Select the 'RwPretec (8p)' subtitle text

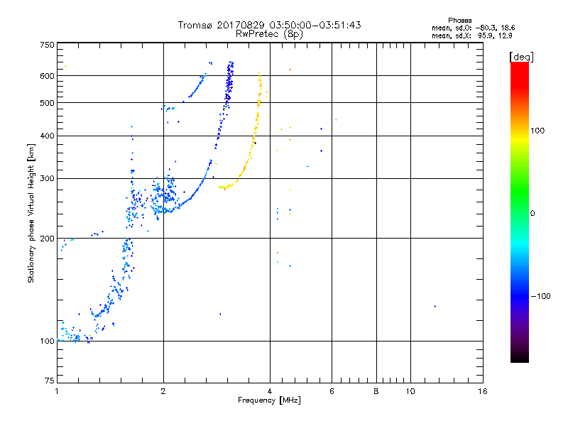point(269,34)
